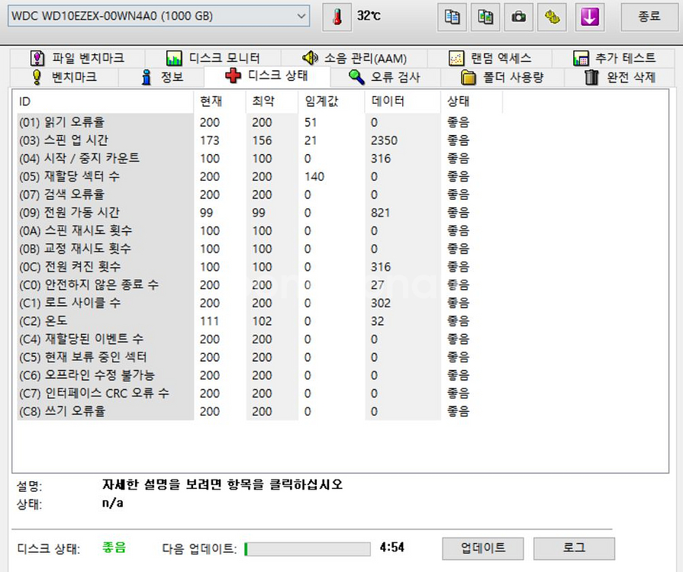This screenshot has width=683, height=572.
Task: Select the (C1) 로드 사이클 수 row
Action: click(259, 303)
